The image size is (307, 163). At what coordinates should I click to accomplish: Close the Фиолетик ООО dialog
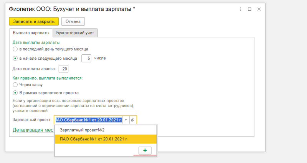[x=259, y=9]
